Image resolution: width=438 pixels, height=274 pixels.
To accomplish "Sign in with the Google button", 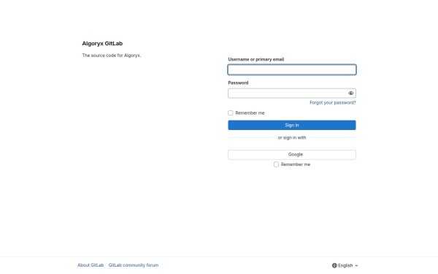I will click(292, 155).
